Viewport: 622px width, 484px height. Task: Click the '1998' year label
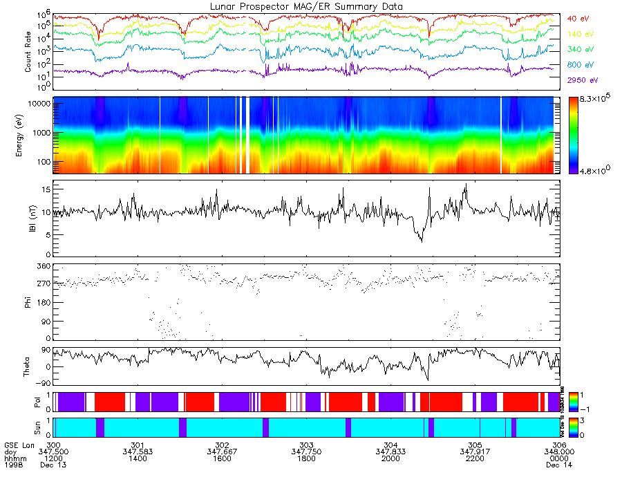[x=14, y=465]
